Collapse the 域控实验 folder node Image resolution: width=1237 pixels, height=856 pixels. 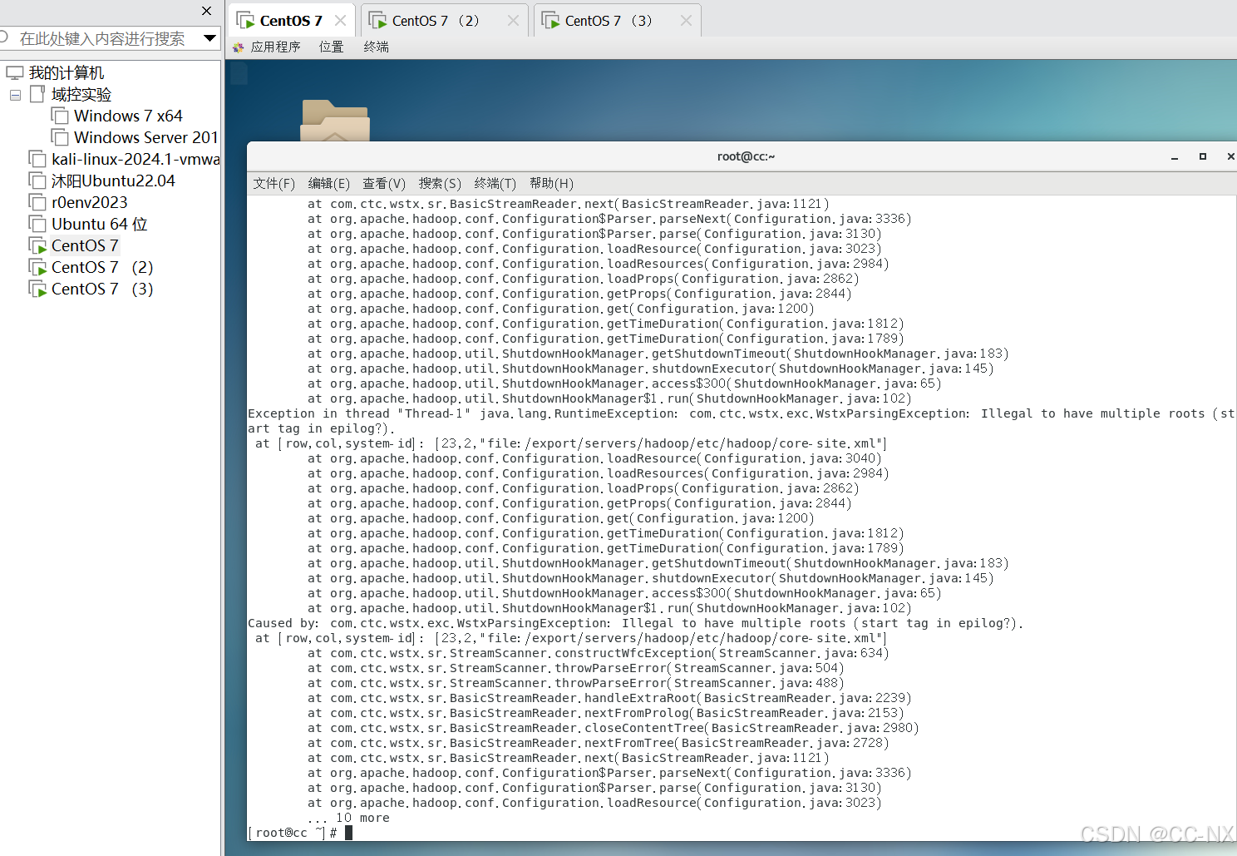[15, 95]
